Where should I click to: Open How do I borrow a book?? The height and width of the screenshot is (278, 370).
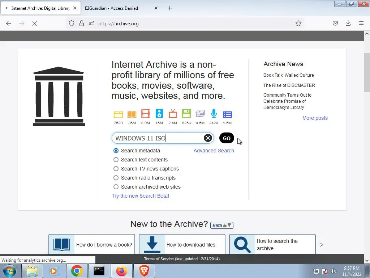(92, 244)
